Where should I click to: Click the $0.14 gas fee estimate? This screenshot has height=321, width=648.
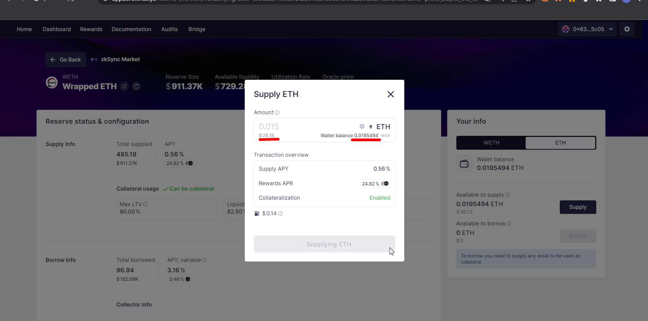269,214
